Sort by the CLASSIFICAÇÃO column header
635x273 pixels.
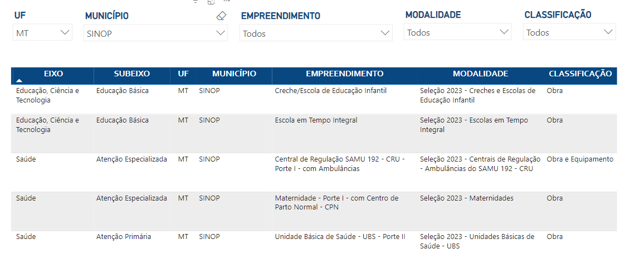(580, 74)
